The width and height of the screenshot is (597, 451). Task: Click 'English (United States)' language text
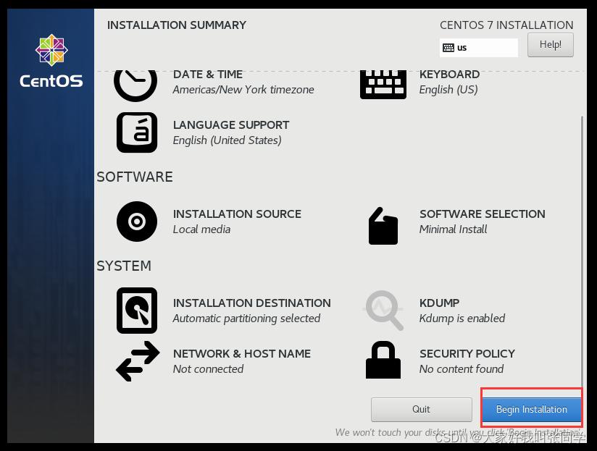pos(227,140)
